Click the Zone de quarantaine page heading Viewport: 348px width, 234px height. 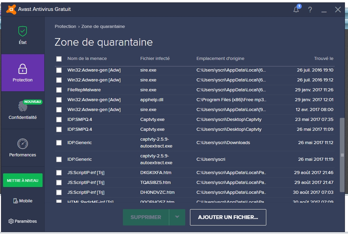pyautogui.click(x=104, y=42)
